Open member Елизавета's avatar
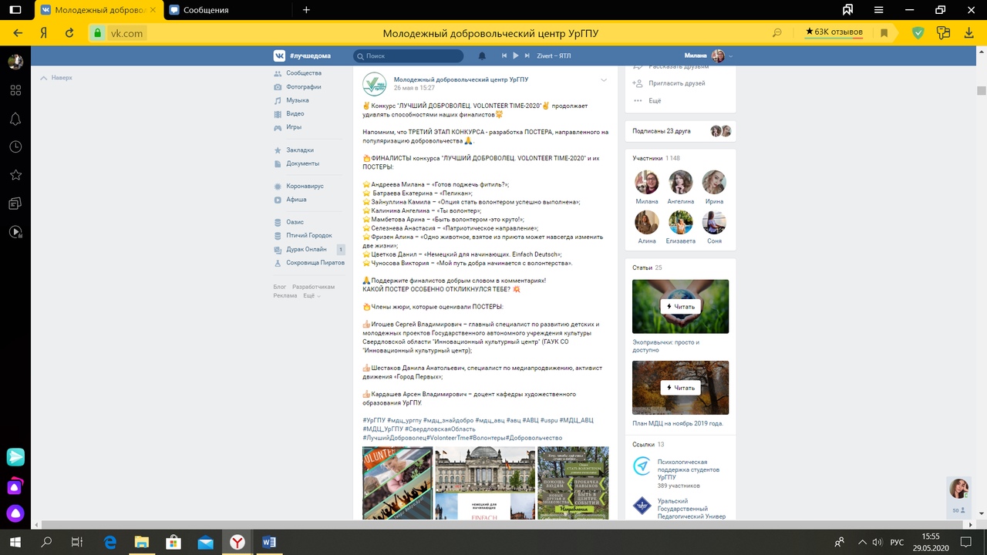The image size is (987, 555). point(681,222)
